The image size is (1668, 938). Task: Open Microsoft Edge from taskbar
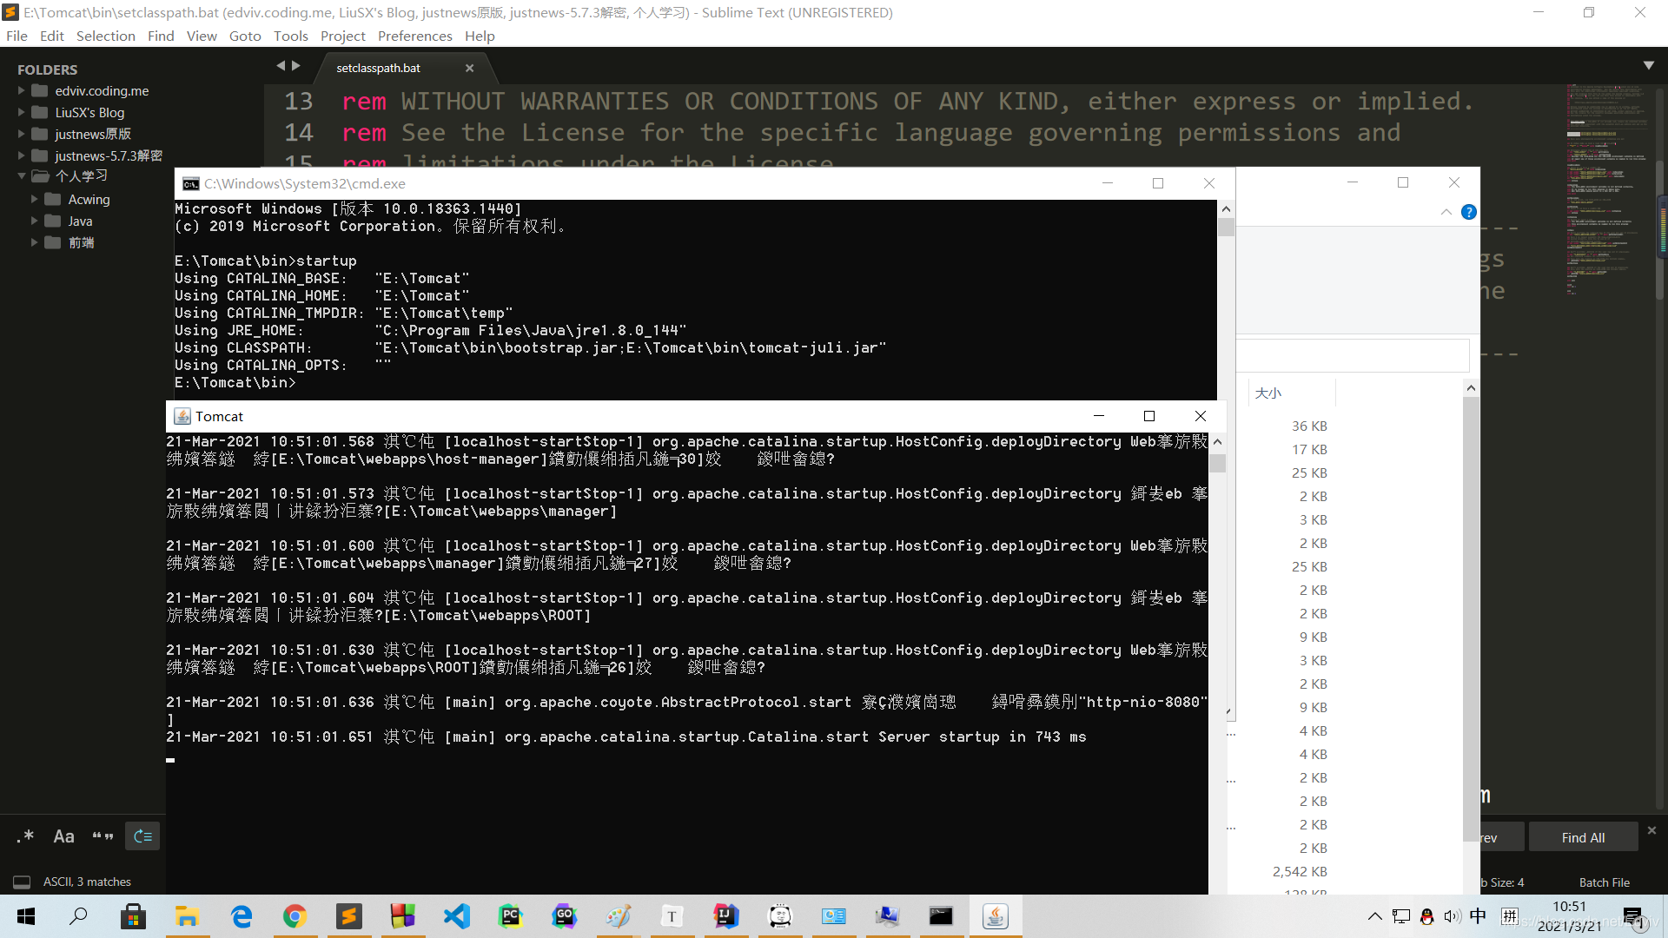tap(241, 916)
